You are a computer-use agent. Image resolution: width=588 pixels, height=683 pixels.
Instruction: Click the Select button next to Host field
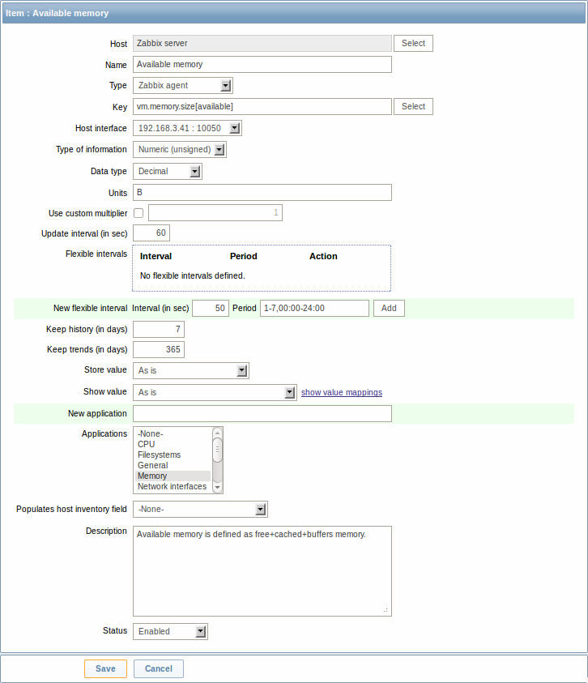pos(413,43)
